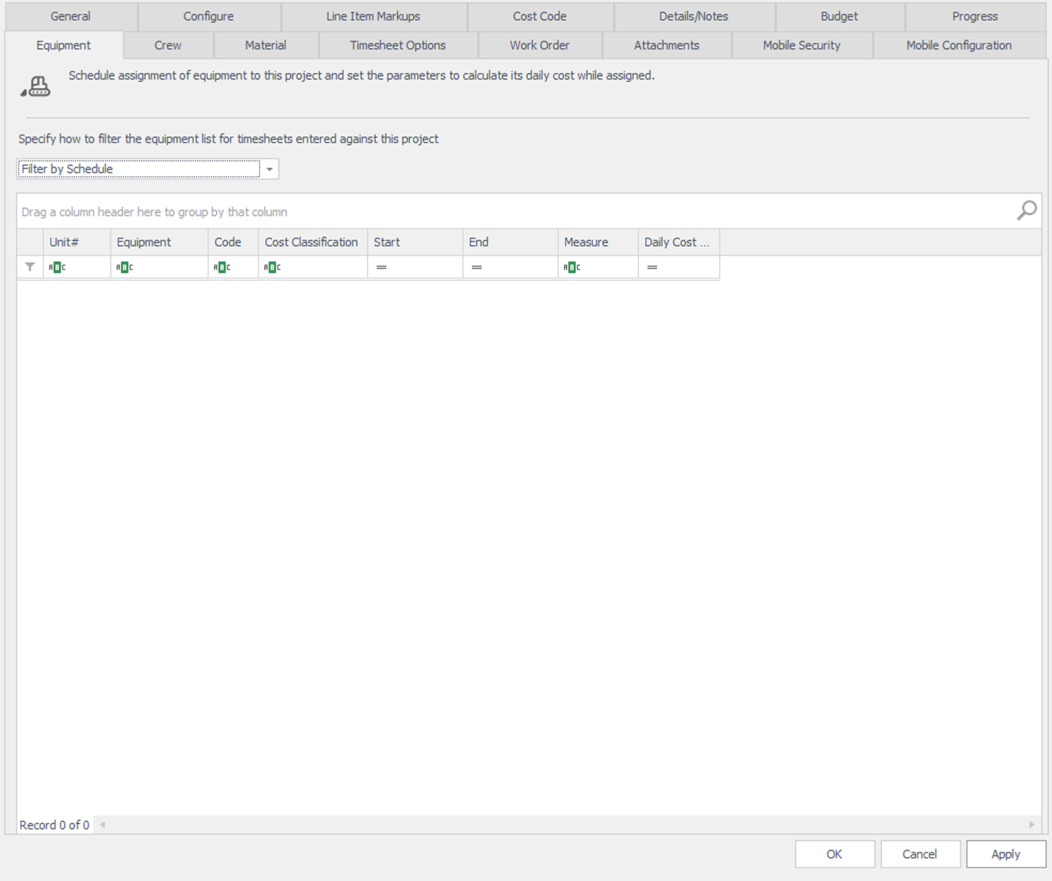Viewport: 1052px width, 881px height.
Task: Click the Measure column ABC filter icon
Action: coord(572,267)
